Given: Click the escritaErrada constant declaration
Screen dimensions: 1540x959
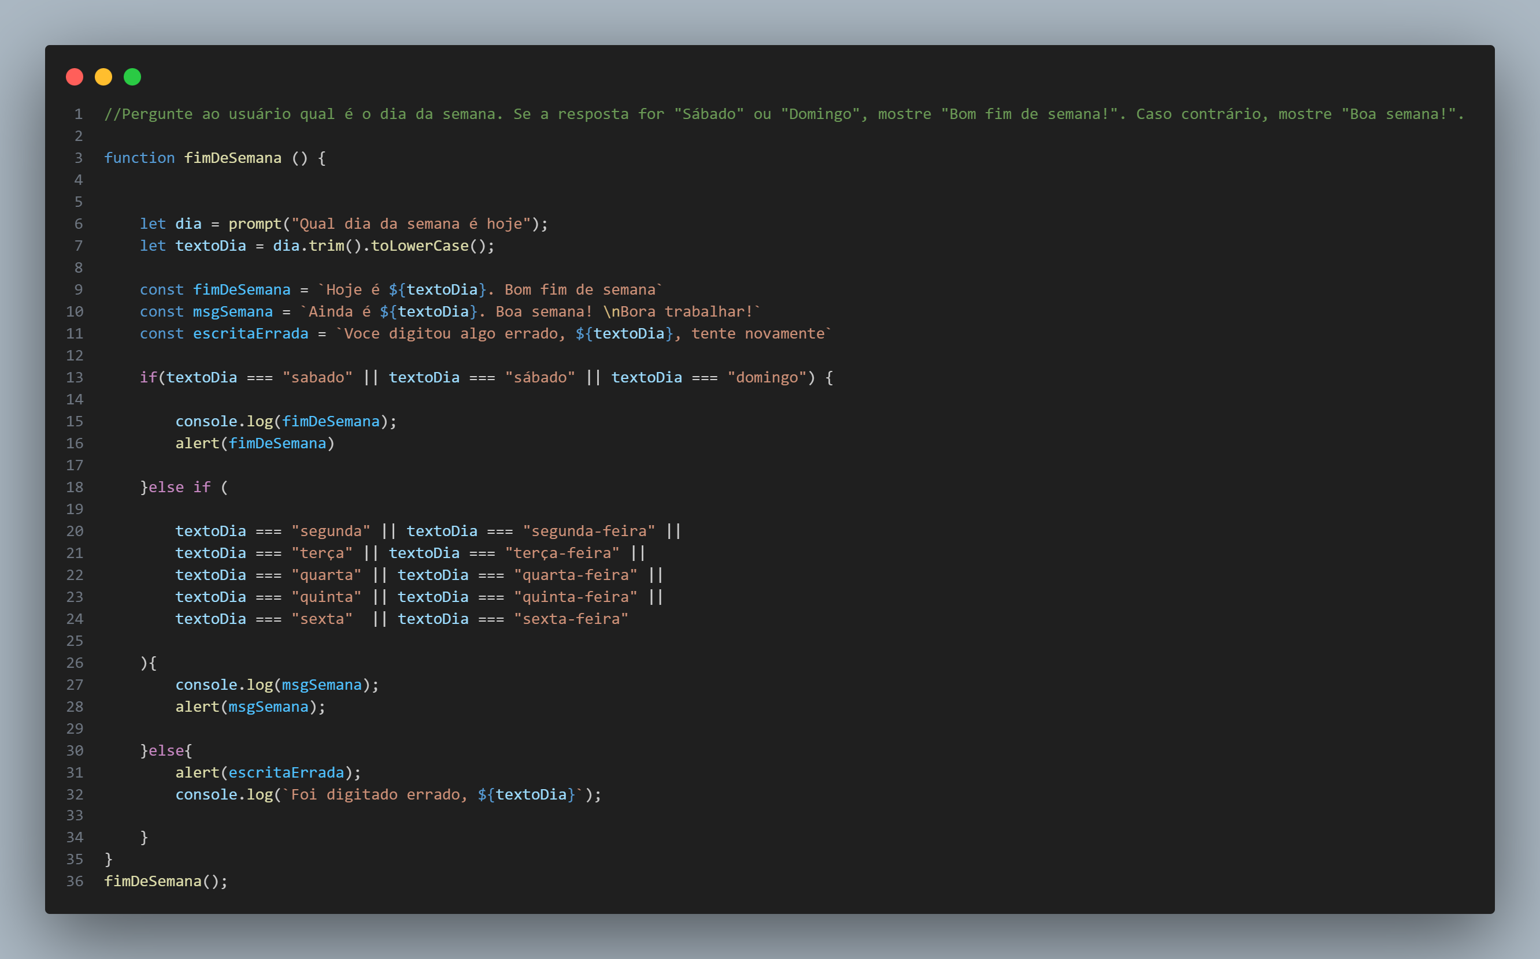Looking at the screenshot, I should coord(250,333).
